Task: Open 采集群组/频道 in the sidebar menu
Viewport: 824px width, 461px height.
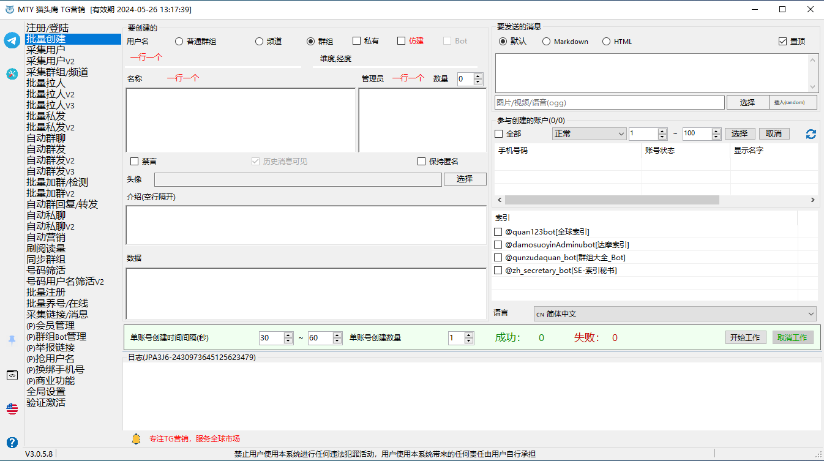Action: tap(58, 72)
